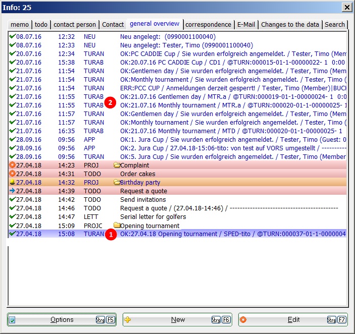This screenshot has height=334, width=355.
Task: Click the blue arrow icon on 14:39 TODO row
Action: (12, 191)
